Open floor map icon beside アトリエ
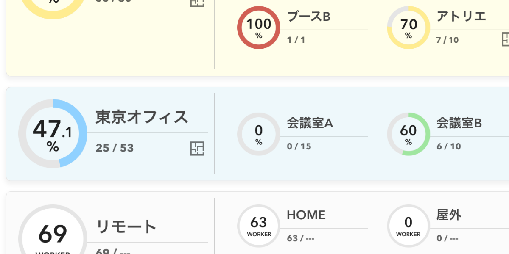This screenshot has height=254, width=509. point(506,39)
